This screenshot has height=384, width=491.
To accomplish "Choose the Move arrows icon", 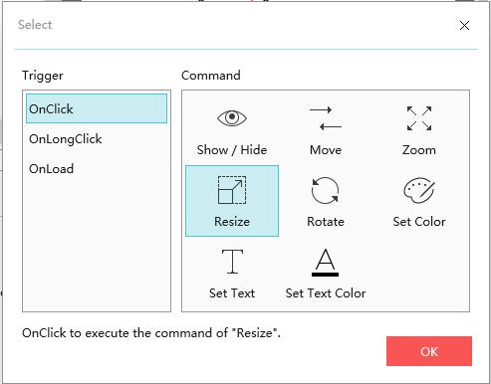I will click(326, 117).
